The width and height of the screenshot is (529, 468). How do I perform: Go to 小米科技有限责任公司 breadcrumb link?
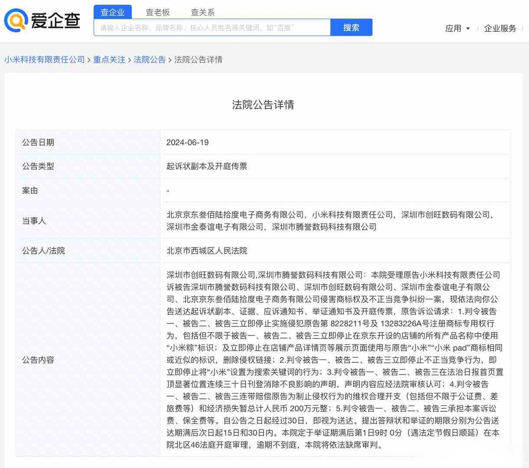tap(45, 60)
